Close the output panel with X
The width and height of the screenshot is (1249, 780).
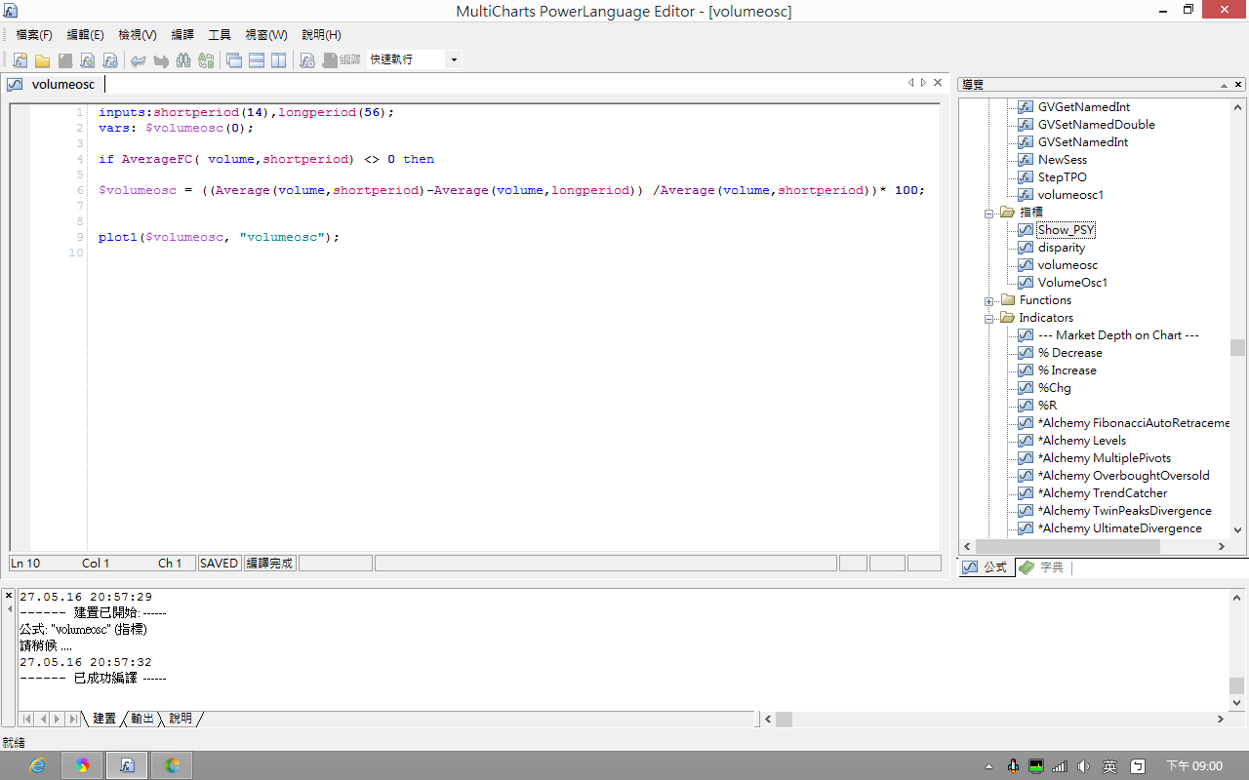point(9,596)
